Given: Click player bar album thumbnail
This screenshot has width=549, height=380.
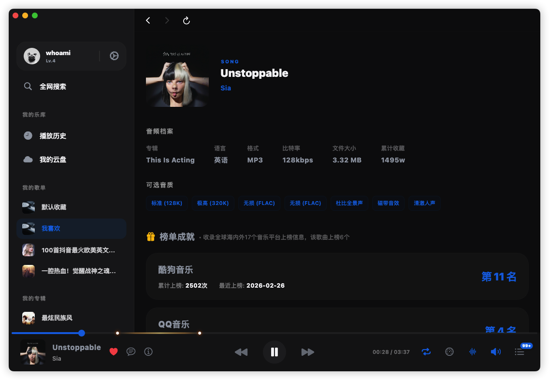Looking at the screenshot, I should click(x=32, y=352).
